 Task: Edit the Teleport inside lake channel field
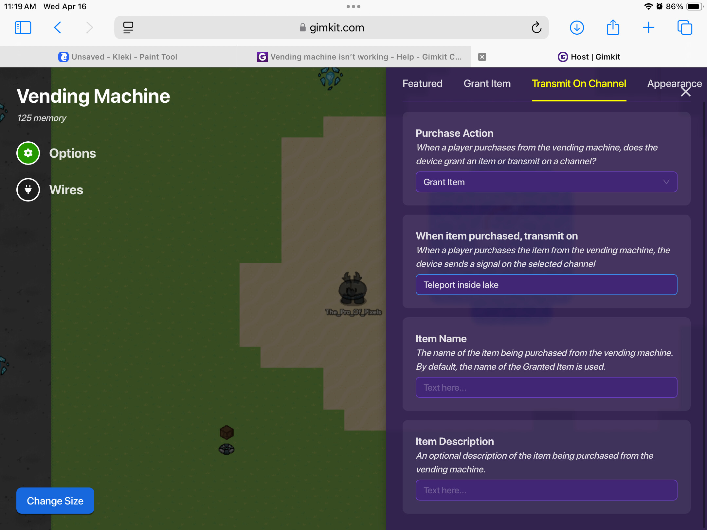click(546, 285)
